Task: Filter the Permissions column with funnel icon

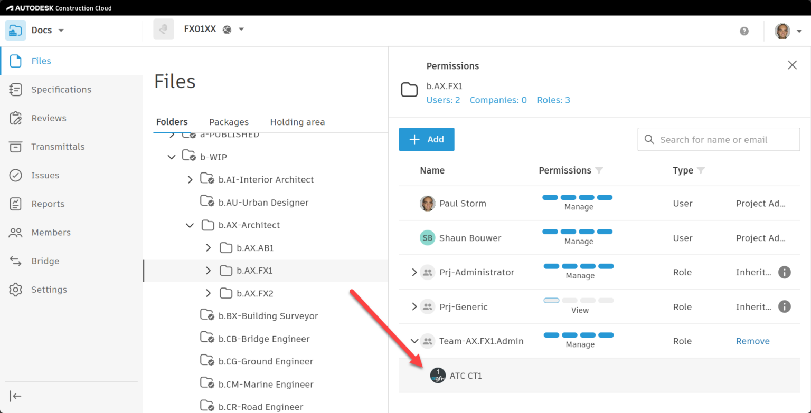Action: click(x=599, y=170)
